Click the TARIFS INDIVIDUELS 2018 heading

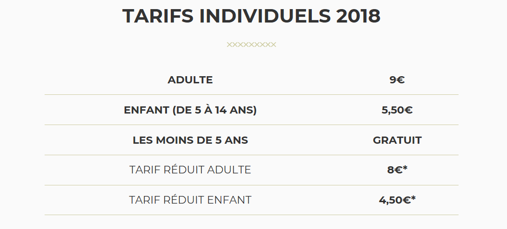251,16
